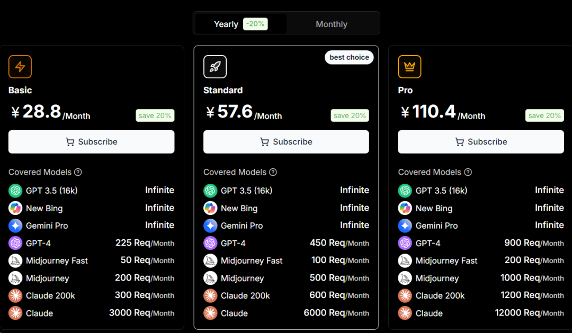
Task: Click the -20% discount badge
Action: point(255,24)
